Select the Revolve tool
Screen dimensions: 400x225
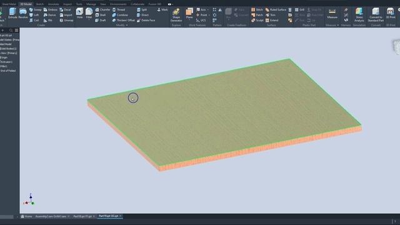point(22,13)
